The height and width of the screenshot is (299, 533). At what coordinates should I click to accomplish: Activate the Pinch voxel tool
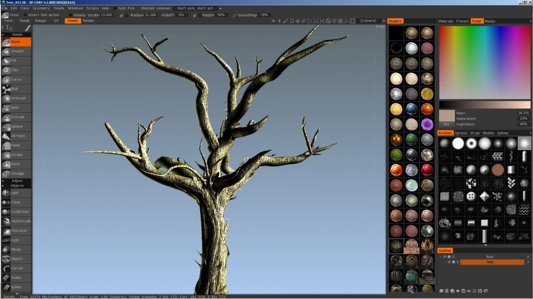point(16,164)
